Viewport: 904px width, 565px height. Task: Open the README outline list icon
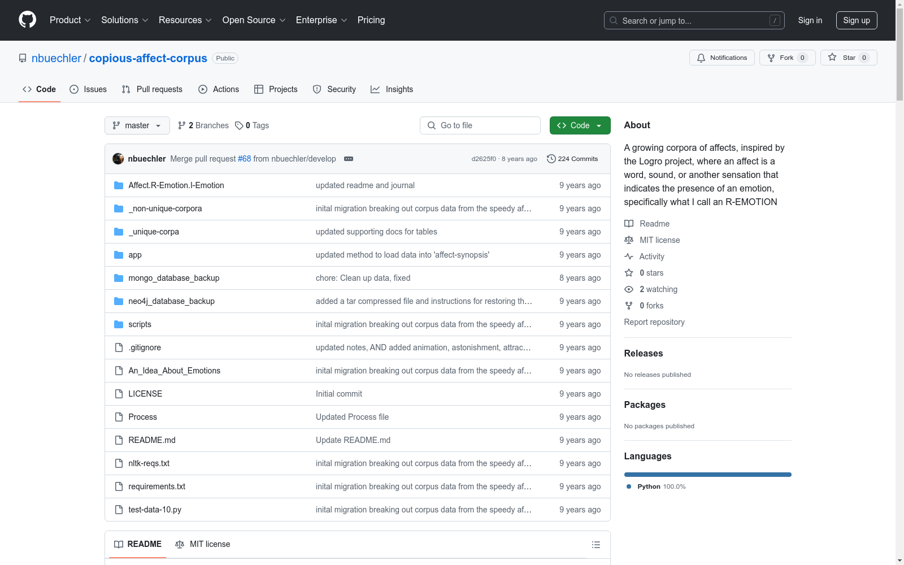pos(596,545)
